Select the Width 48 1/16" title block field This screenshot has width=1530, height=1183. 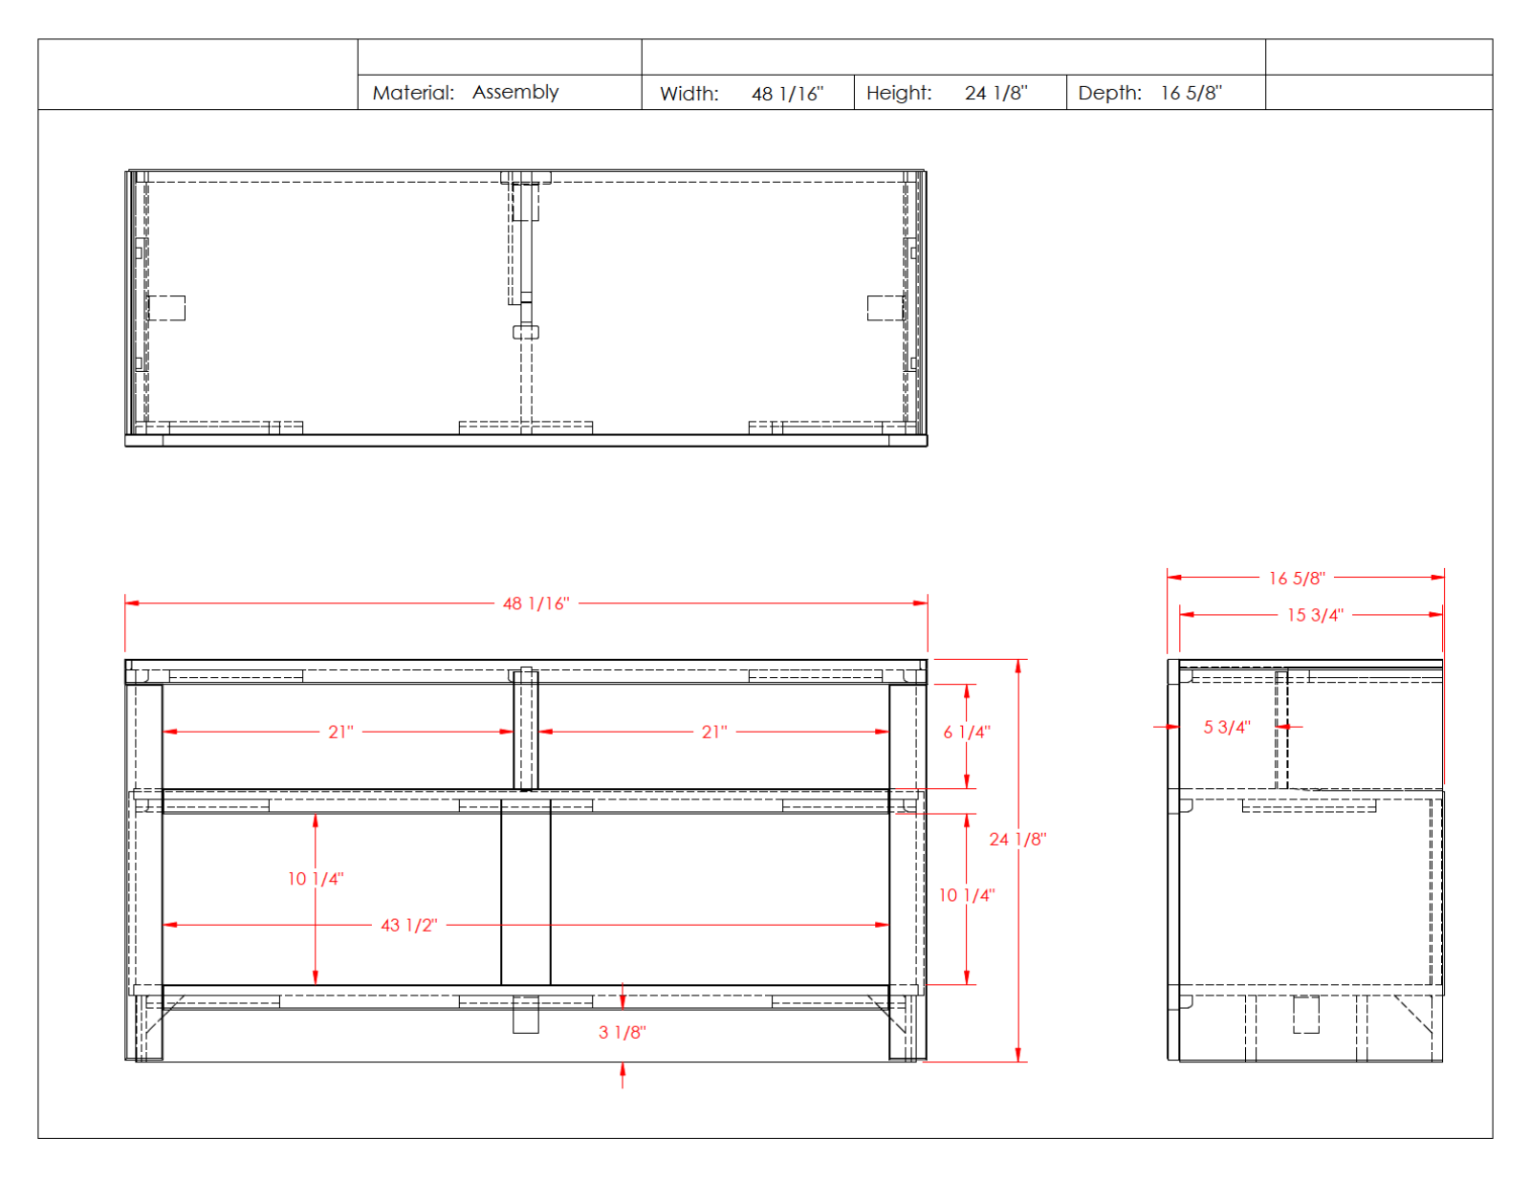point(748,93)
